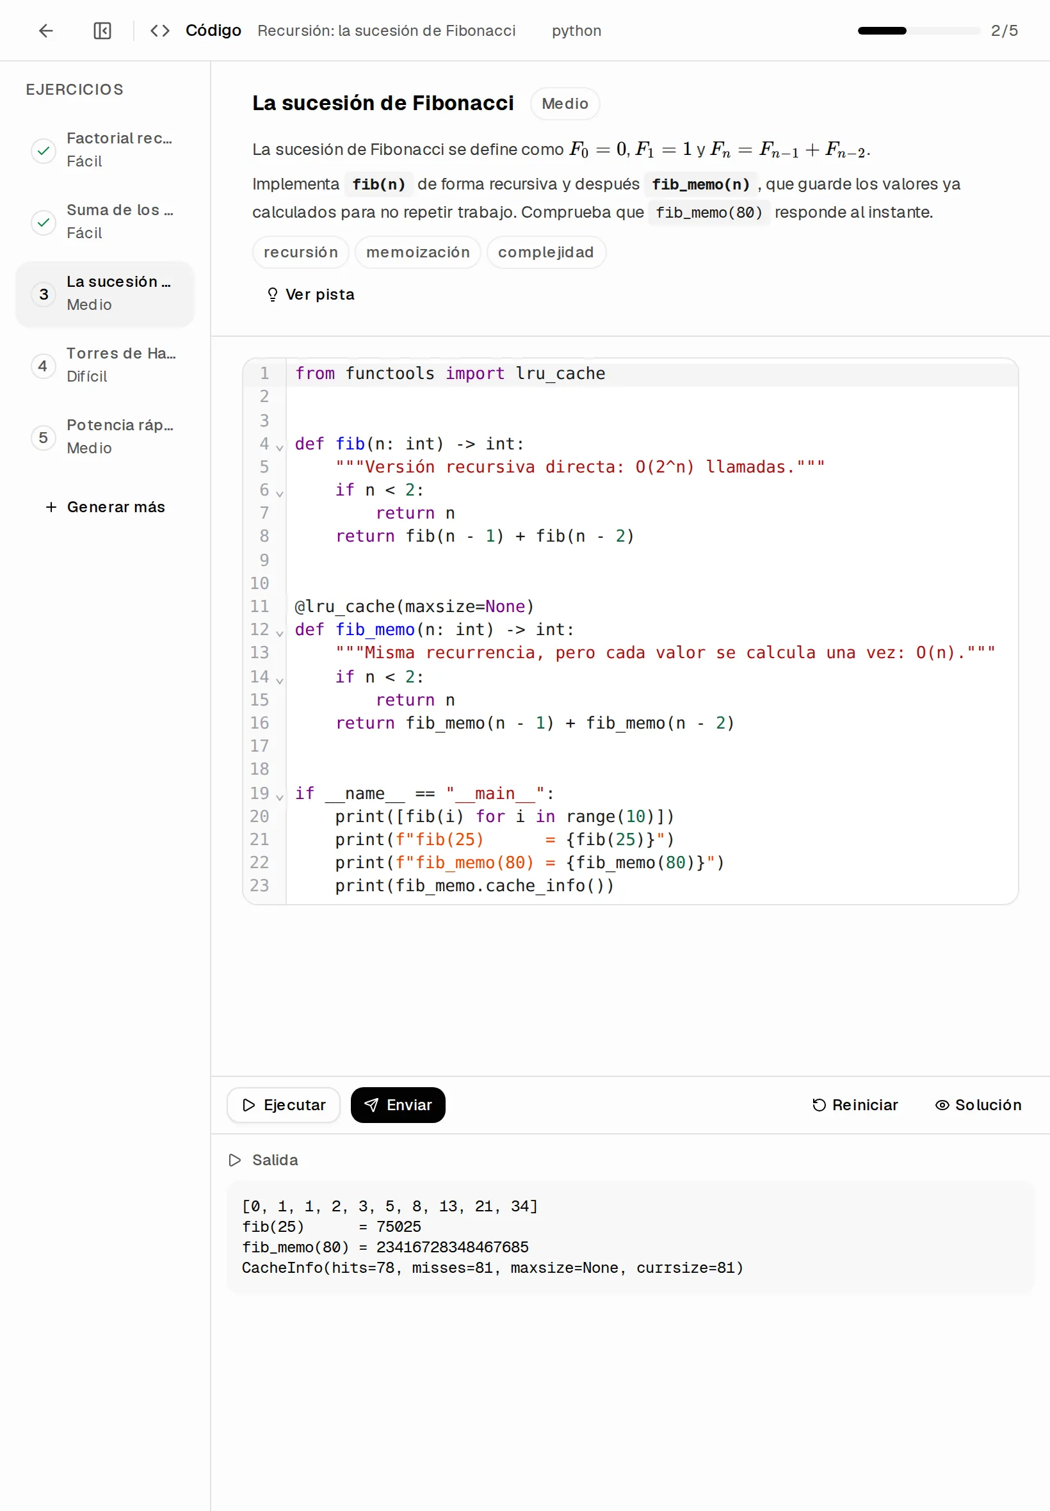Click code line '@lru_cache(maxsize=None)'
The image size is (1050, 1511).
(x=414, y=606)
